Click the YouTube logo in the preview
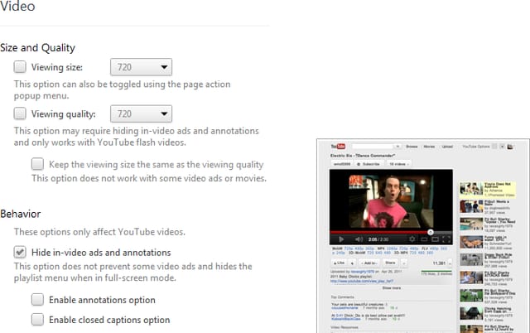Viewport: 530px width, 333px height. 338,147
